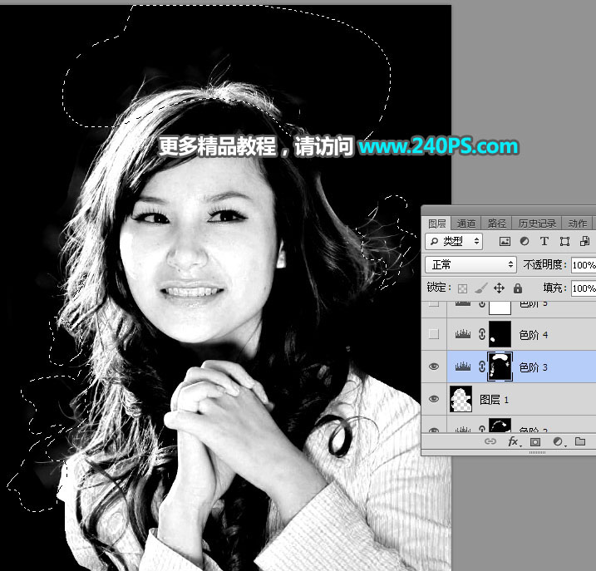This screenshot has width=596, height=571.
Task: Click the 不透明度 opacity value field
Action: (x=584, y=265)
